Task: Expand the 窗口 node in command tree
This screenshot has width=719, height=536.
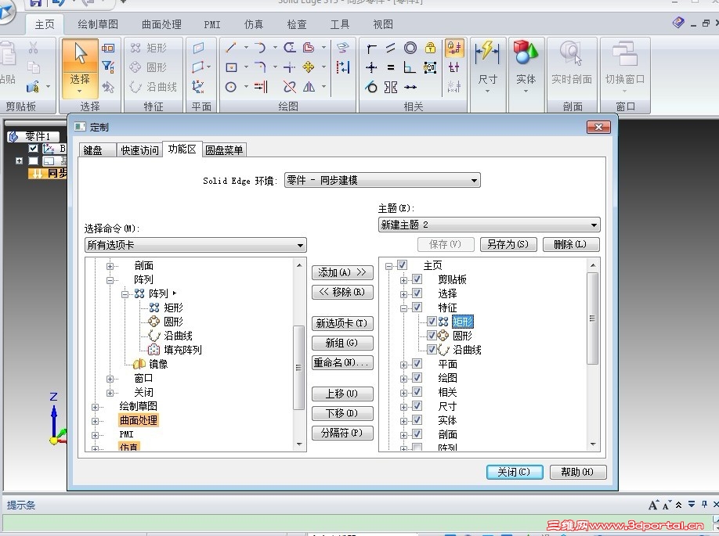Action: pyautogui.click(x=110, y=379)
